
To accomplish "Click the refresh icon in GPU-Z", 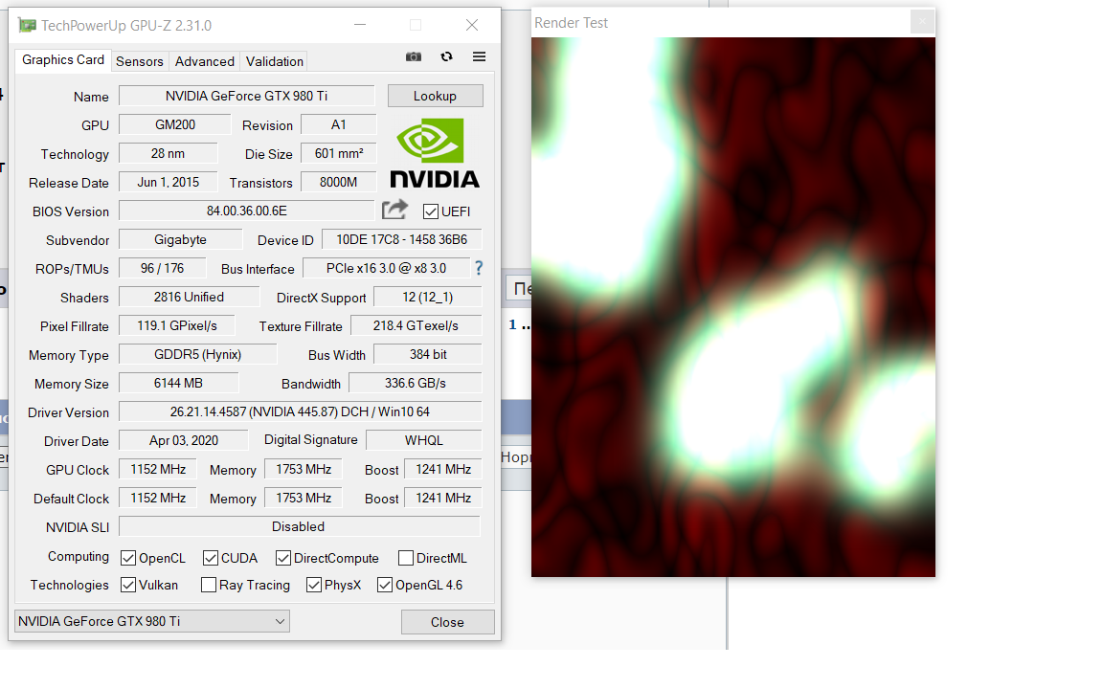I will click(x=447, y=57).
